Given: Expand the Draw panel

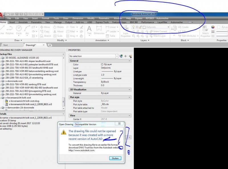Looking at the screenshot, I should point(18,40).
